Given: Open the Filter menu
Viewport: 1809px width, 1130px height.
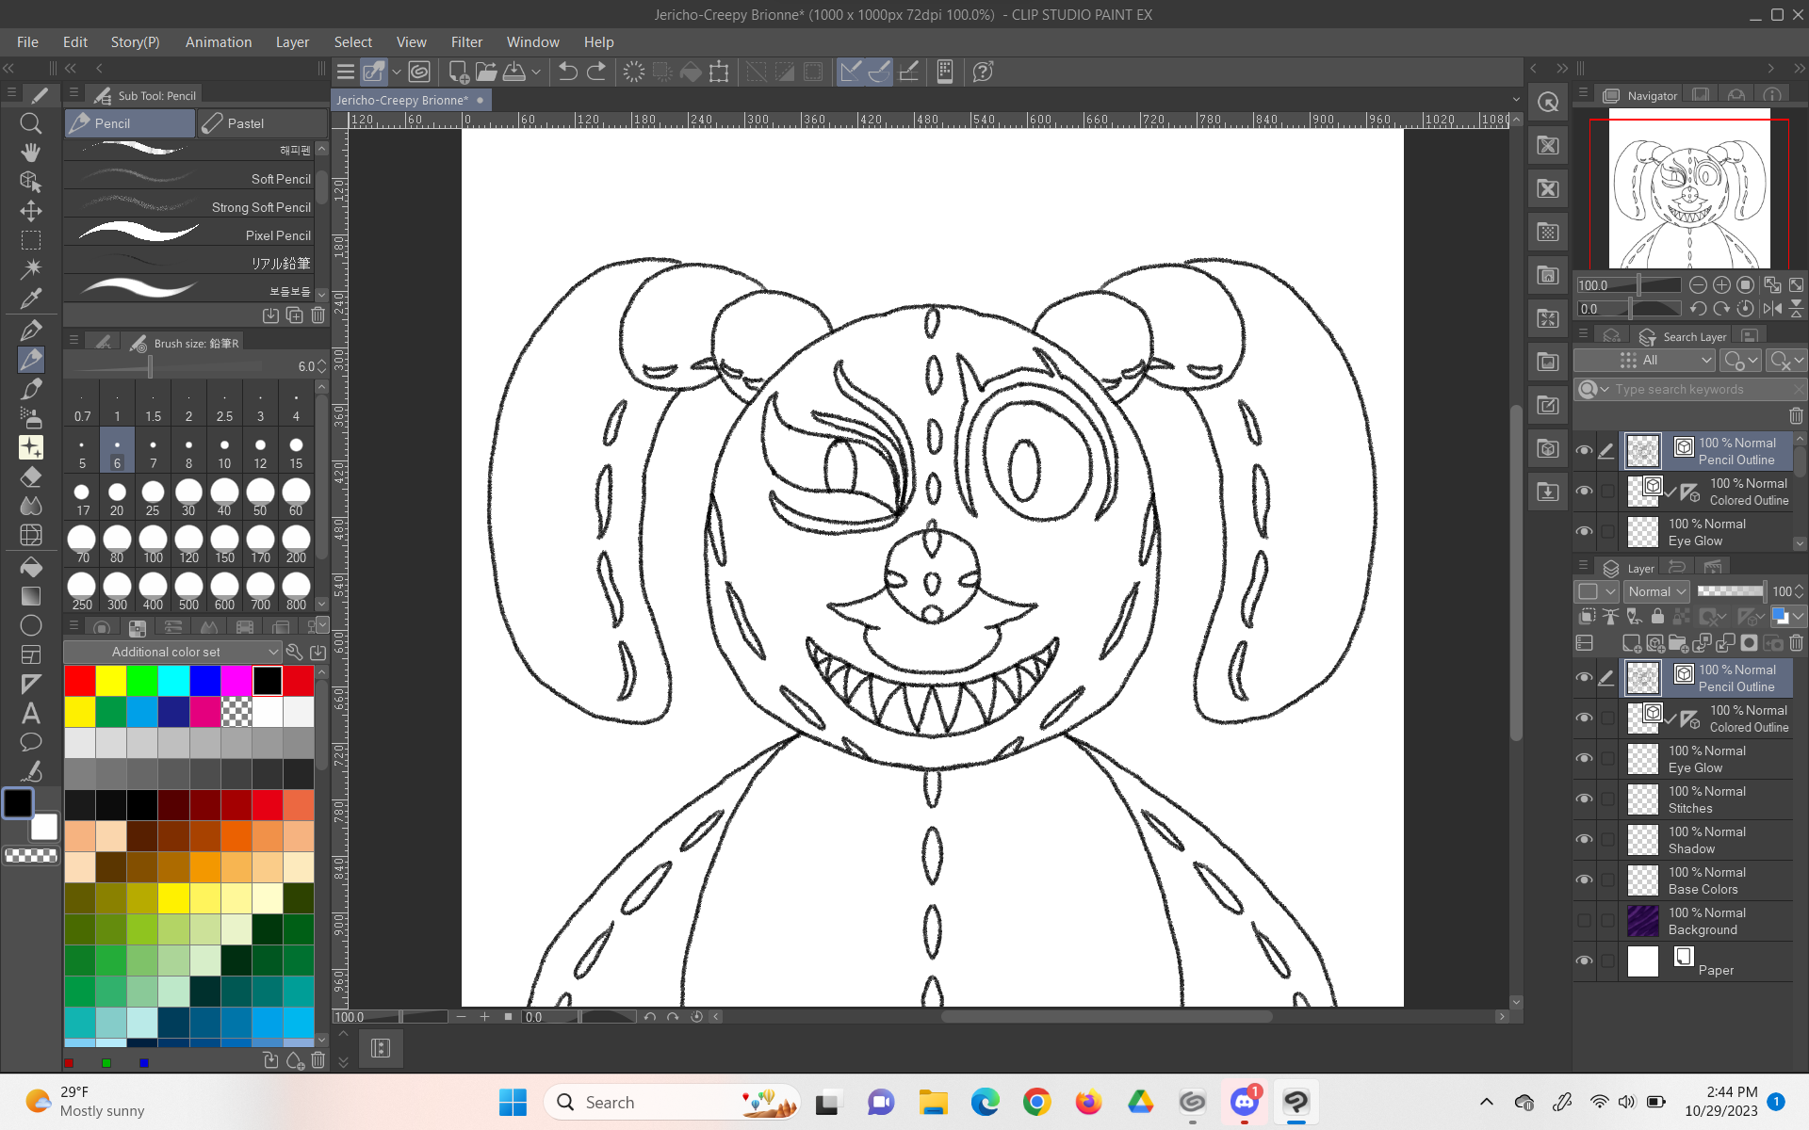Looking at the screenshot, I should coord(465,42).
